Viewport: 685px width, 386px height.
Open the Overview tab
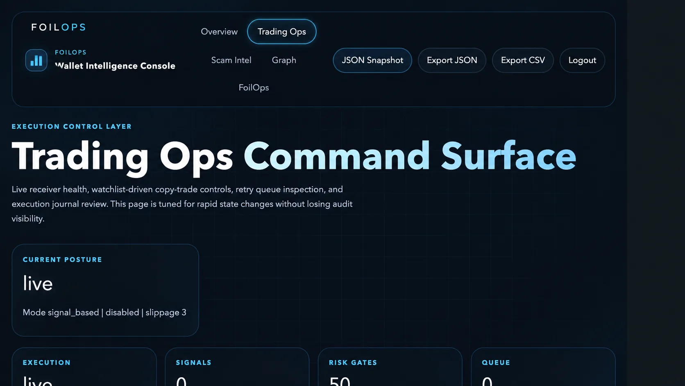coord(219,32)
